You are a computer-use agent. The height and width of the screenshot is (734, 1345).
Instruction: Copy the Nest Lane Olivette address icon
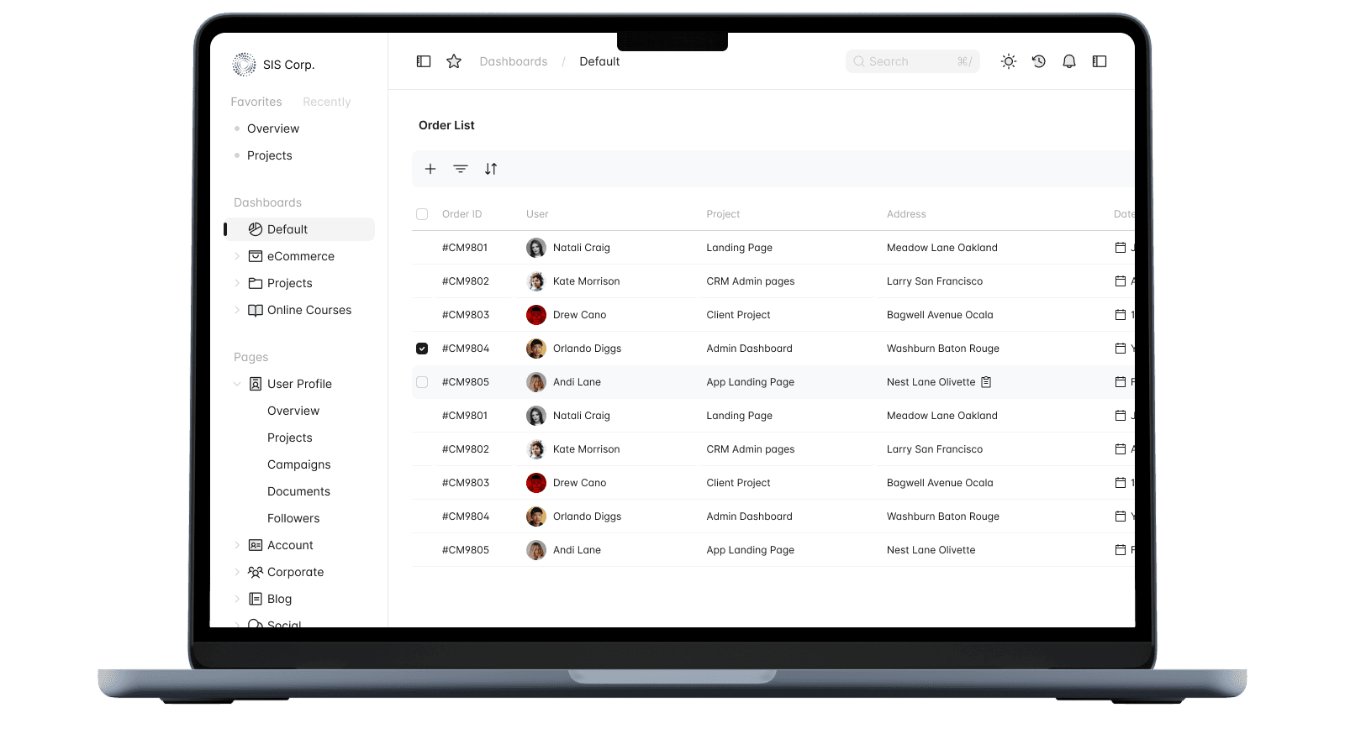coord(986,382)
